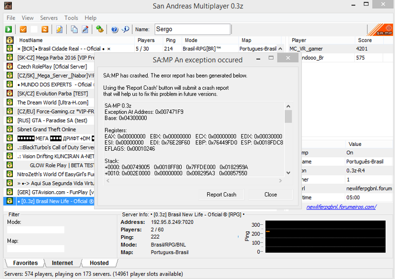
Task: Sort servers by the Mode column header
Action: [x=210, y=40]
